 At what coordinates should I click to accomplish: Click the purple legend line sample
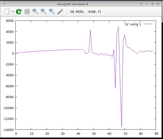click(148, 24)
